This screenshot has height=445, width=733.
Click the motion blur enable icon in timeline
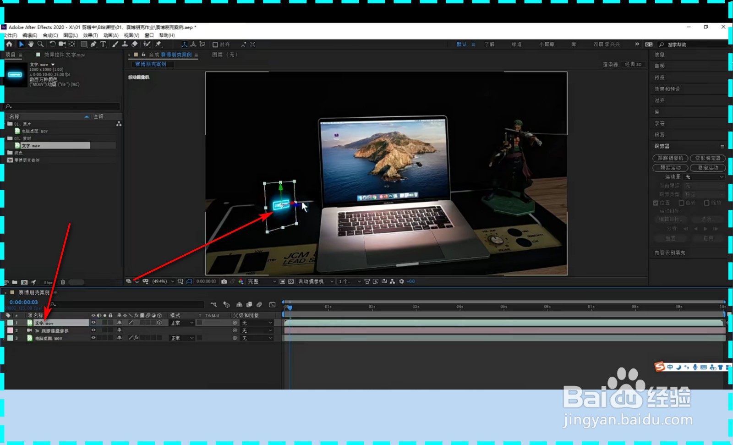click(x=259, y=304)
